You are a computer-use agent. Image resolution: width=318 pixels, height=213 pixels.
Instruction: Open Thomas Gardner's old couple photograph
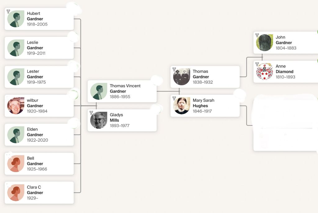[x=182, y=77]
